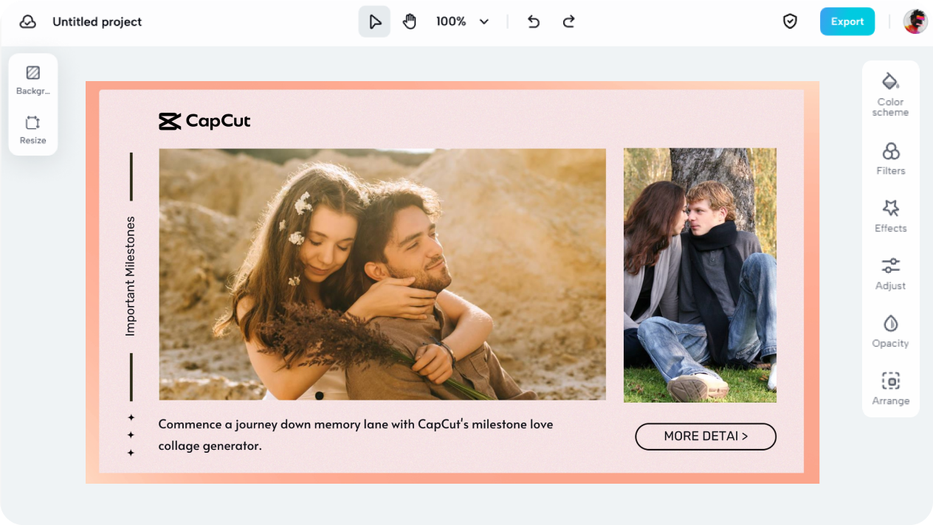The width and height of the screenshot is (933, 525).
Task: Select the pointer selection tool
Action: tap(375, 22)
